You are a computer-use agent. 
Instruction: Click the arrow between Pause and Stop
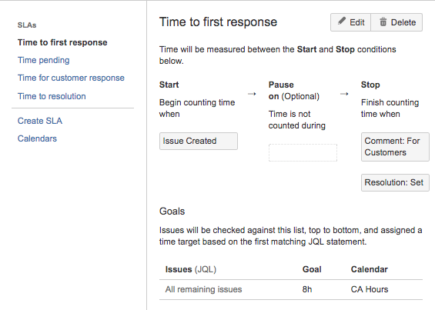344,94
